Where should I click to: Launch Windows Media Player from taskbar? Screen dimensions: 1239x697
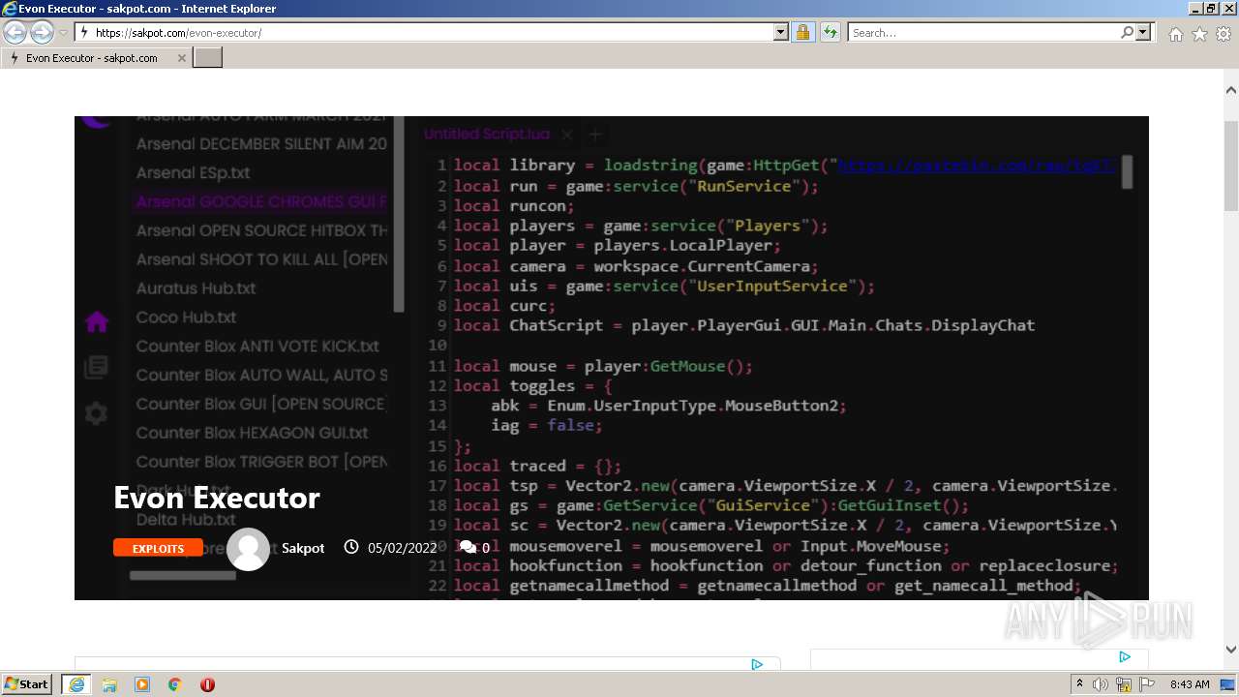tap(142, 684)
